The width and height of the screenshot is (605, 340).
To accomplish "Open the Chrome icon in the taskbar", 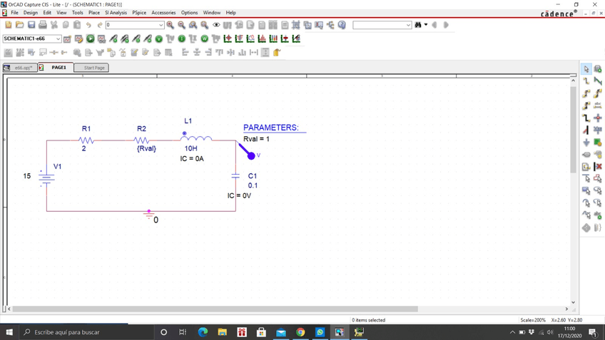I will click(300, 332).
